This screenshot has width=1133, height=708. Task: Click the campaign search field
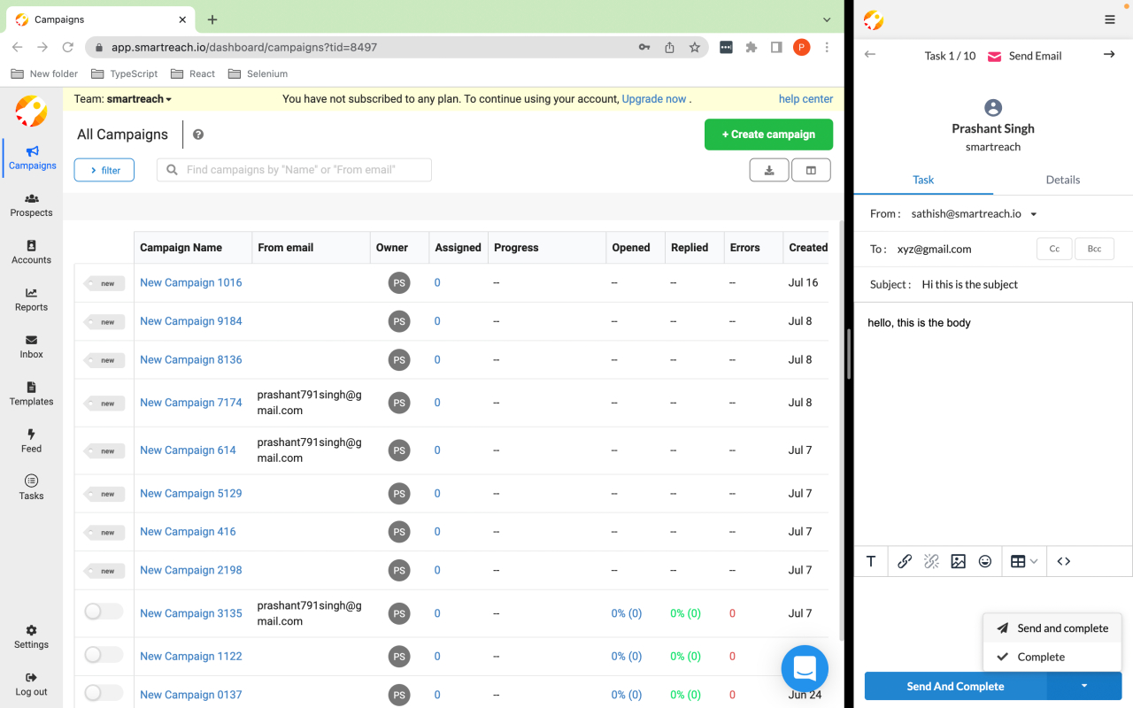(x=294, y=170)
